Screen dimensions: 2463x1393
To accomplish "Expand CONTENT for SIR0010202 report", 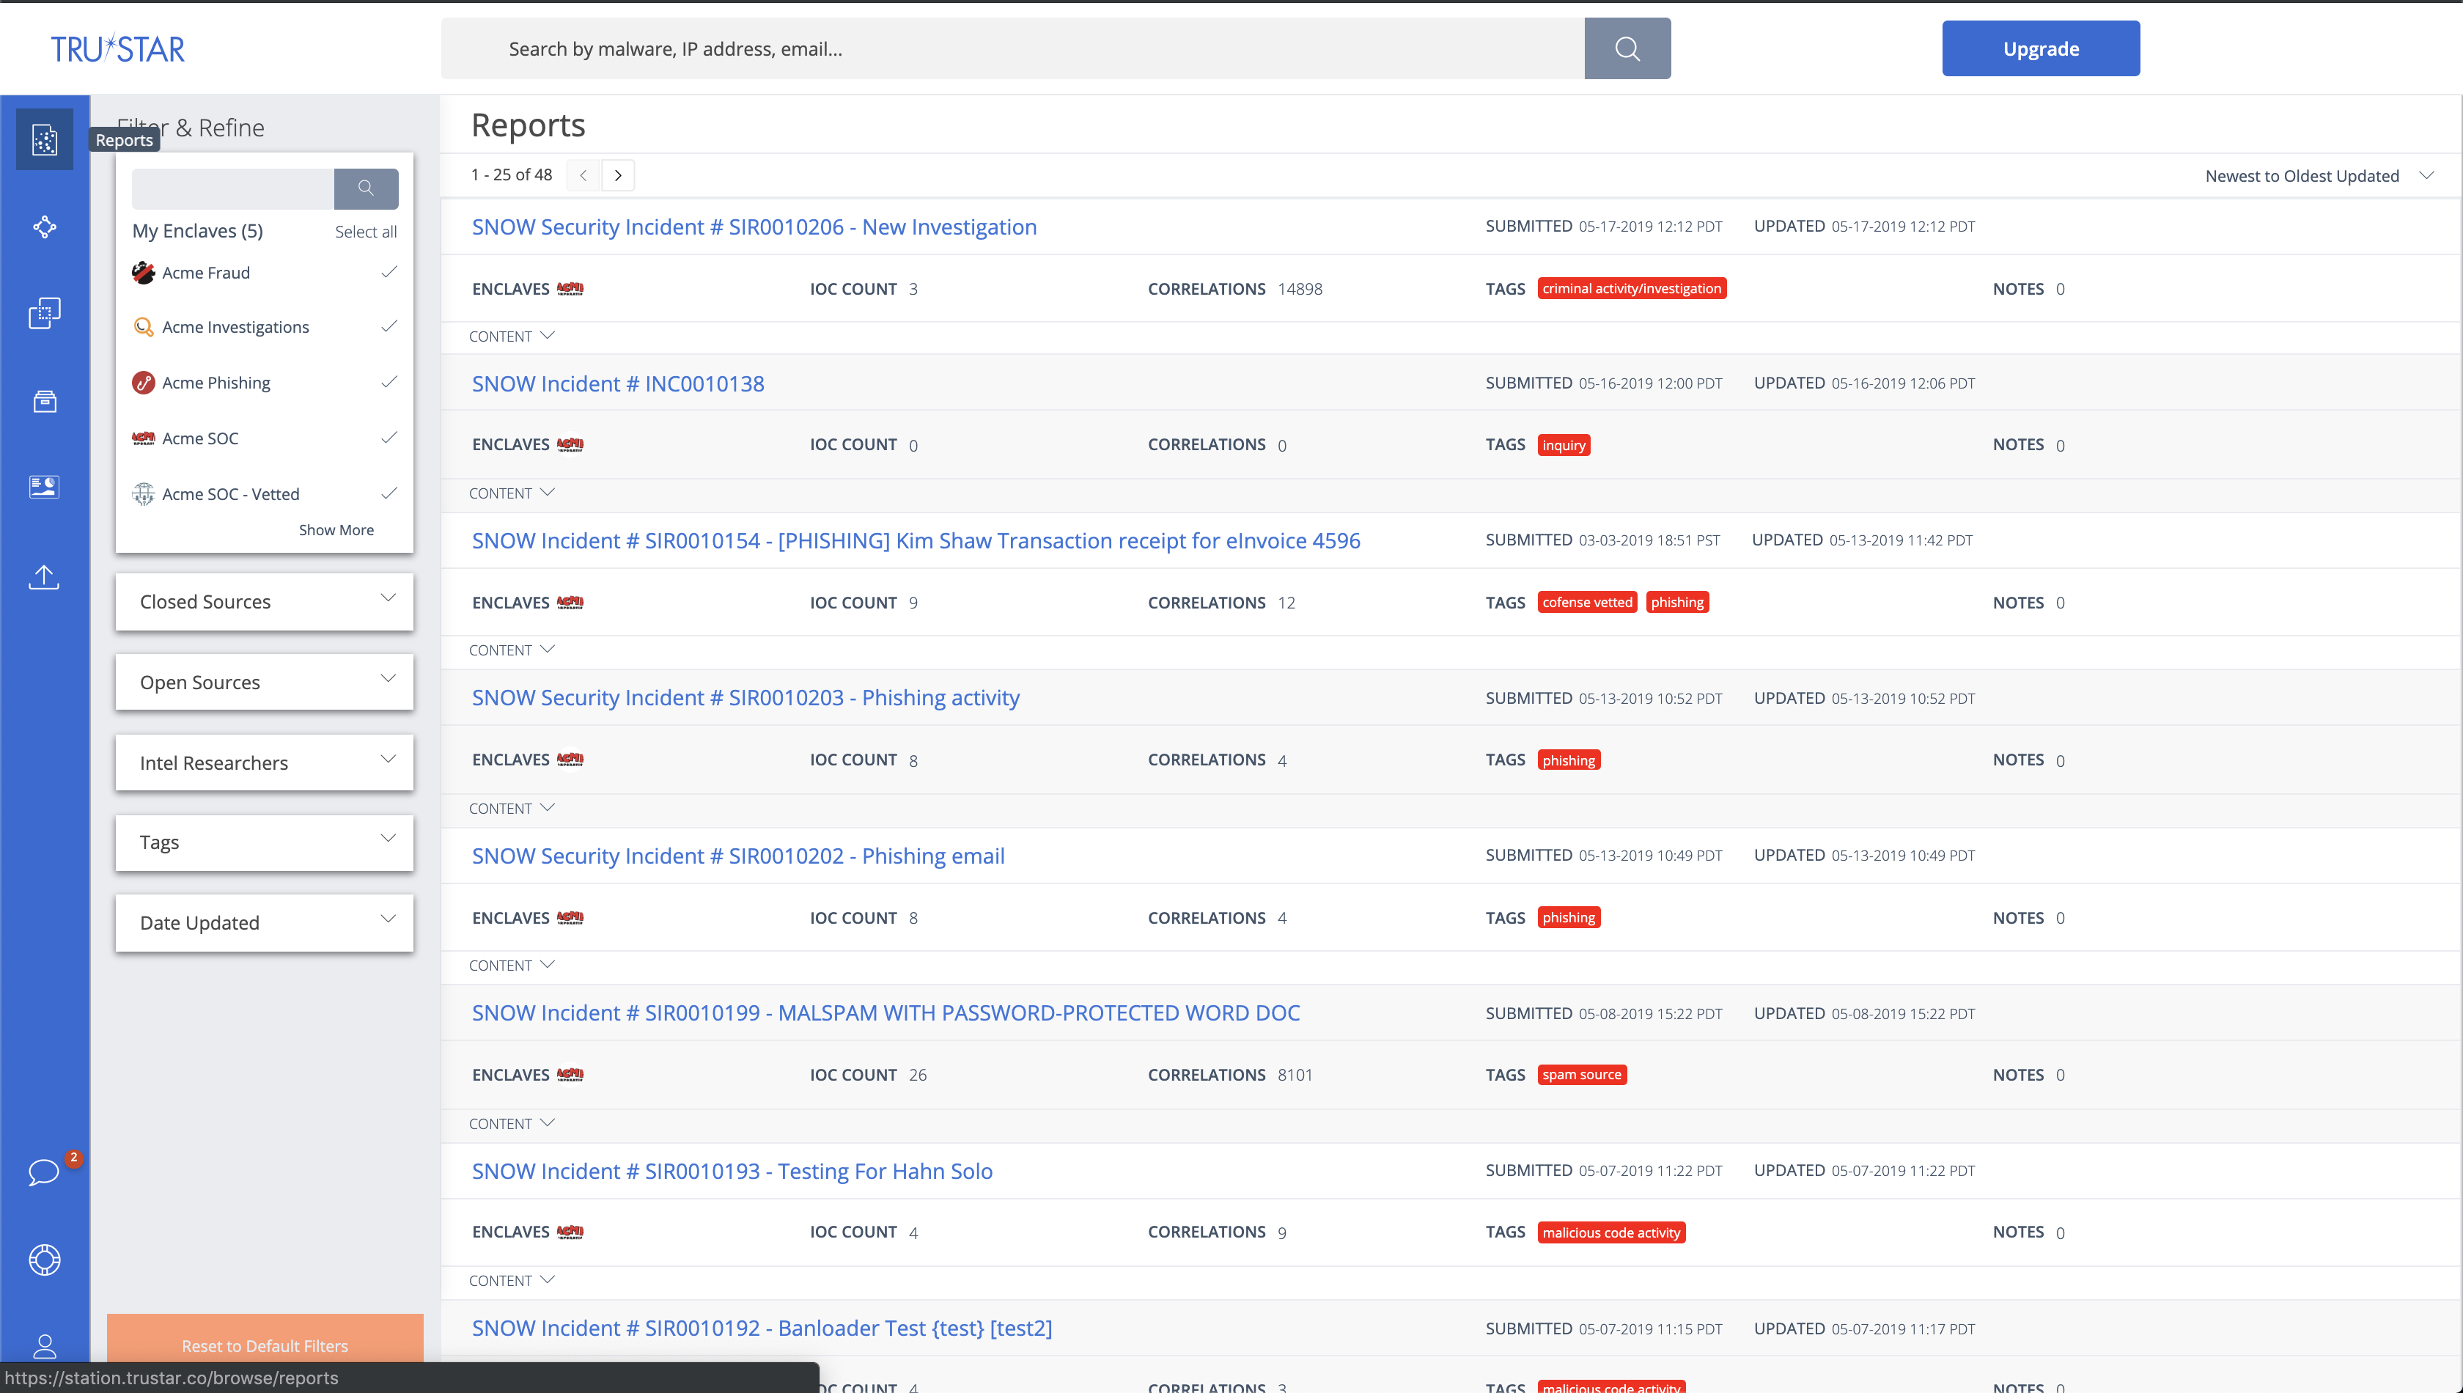I will pos(512,966).
